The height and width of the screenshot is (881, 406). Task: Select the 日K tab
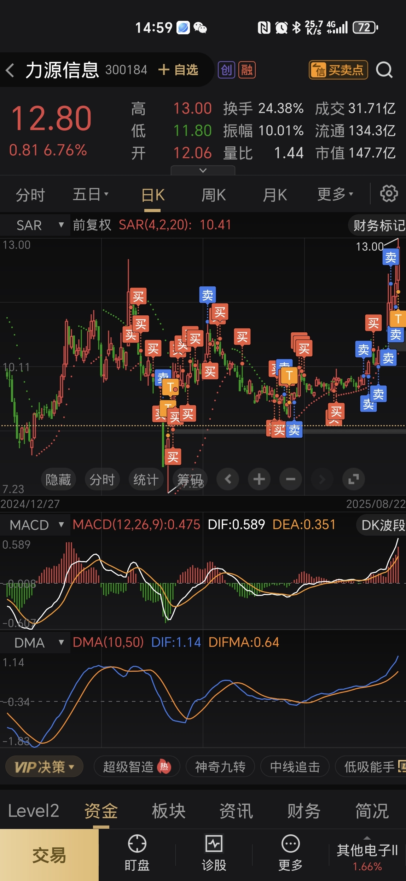(x=153, y=195)
